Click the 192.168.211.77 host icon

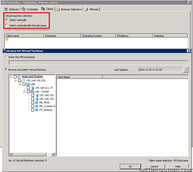click(33, 88)
